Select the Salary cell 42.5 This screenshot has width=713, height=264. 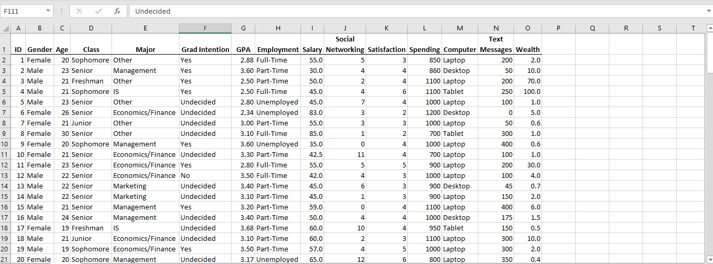click(x=313, y=154)
